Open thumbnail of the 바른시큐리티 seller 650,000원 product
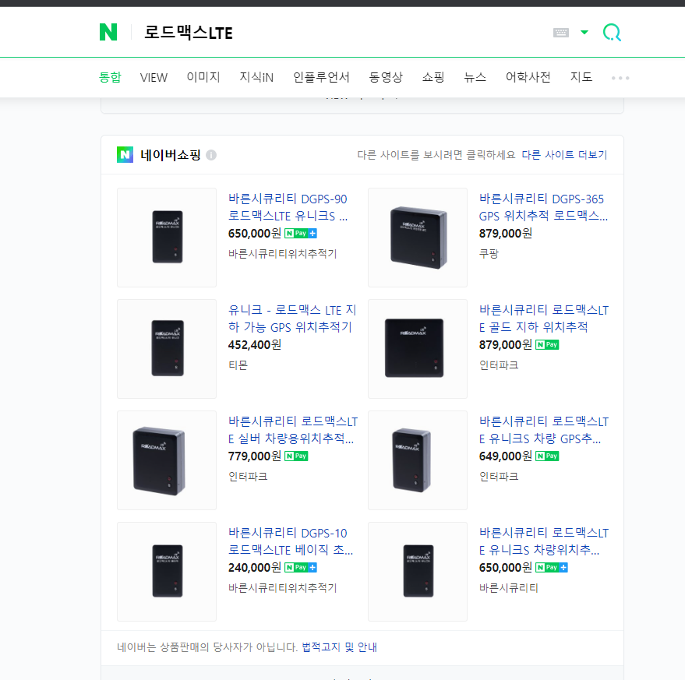The height and width of the screenshot is (680, 685). [418, 571]
